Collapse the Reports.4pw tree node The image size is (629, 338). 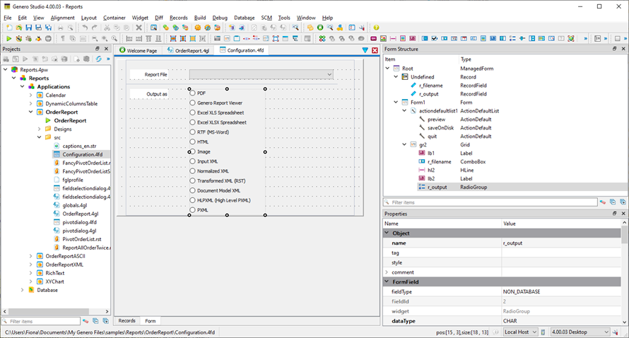point(6,69)
